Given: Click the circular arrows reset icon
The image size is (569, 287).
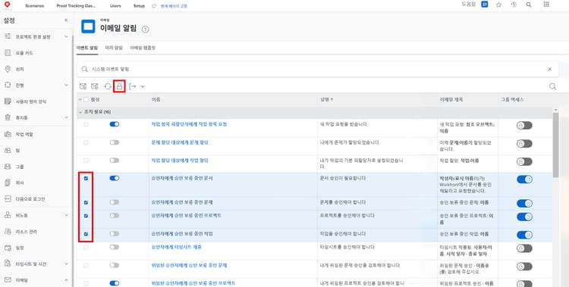Looking at the screenshot, I should [x=108, y=86].
